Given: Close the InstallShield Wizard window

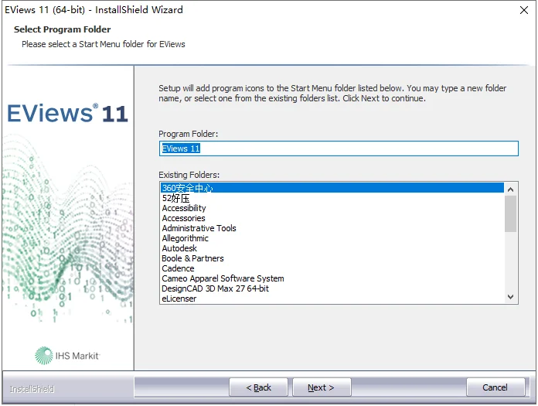Looking at the screenshot, I should [x=516, y=12].
